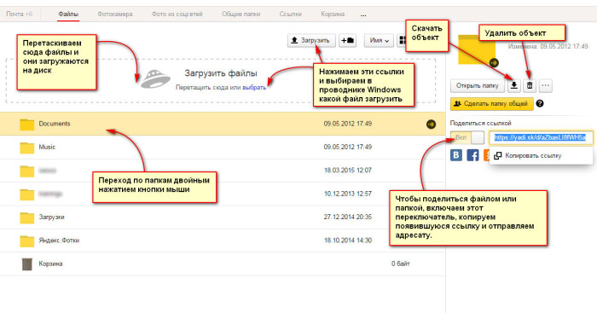This screenshot has height=313, width=597.
Task: Share via Facebook social icon
Action: tap(472, 155)
